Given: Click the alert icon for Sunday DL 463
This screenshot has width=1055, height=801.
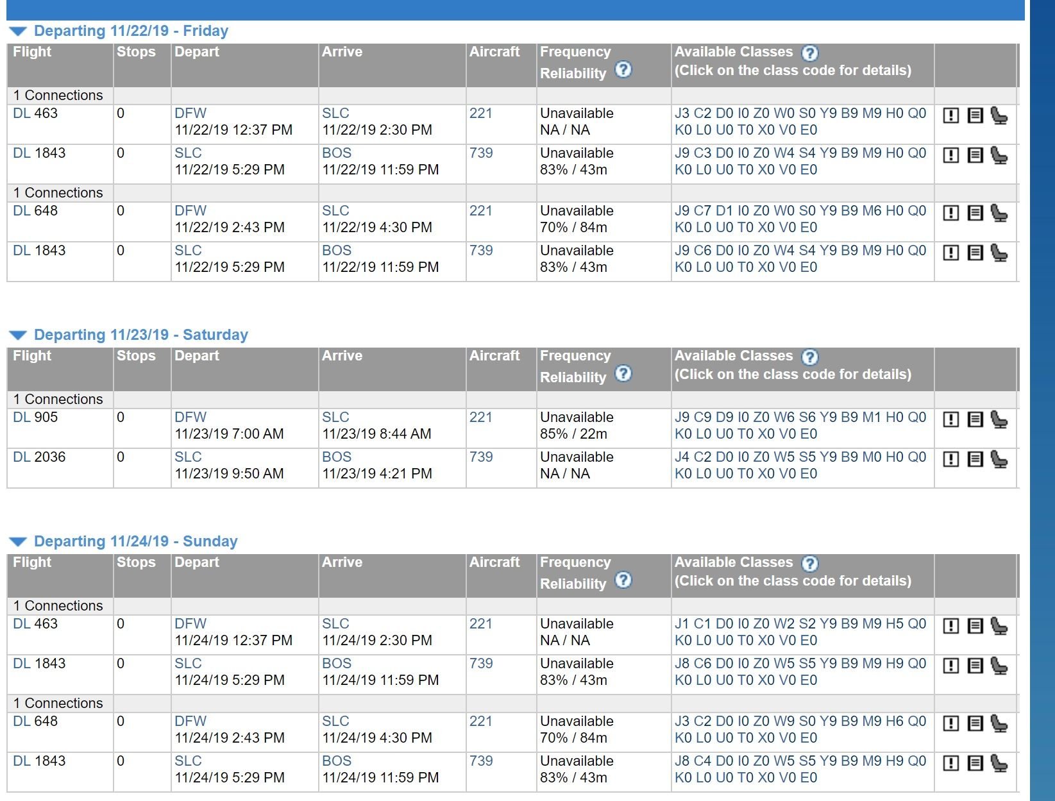Looking at the screenshot, I should tap(951, 627).
